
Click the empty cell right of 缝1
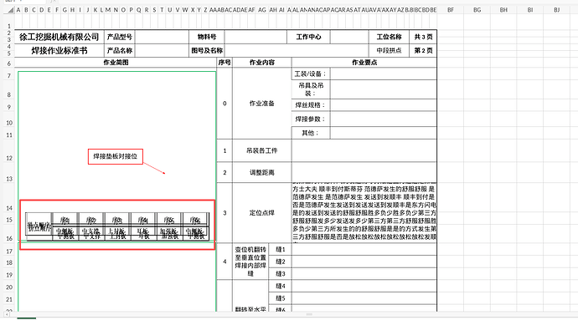point(364,249)
